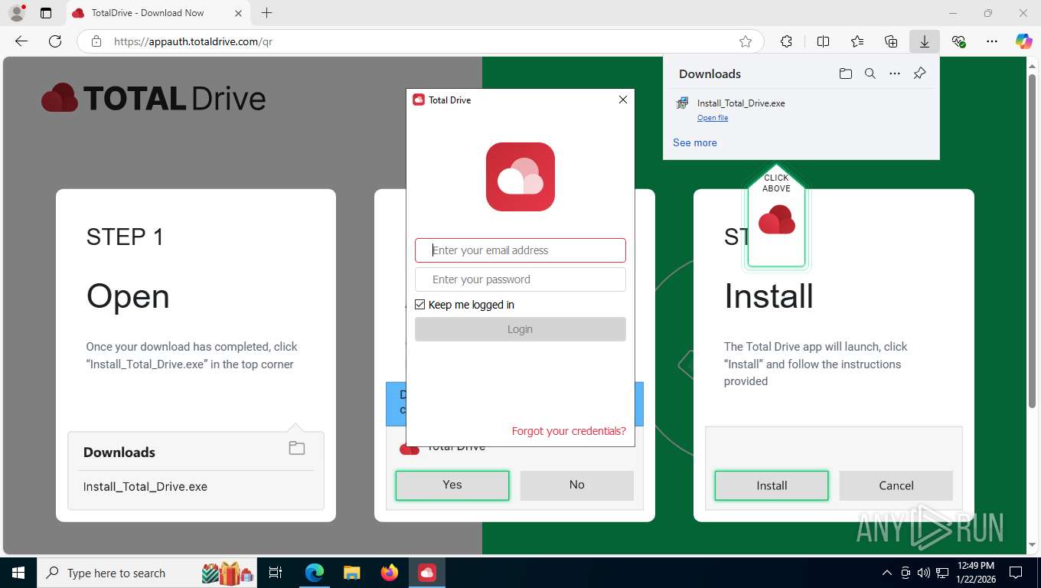This screenshot has width=1041, height=588.
Task: Open Split screen view
Action: tap(823, 41)
